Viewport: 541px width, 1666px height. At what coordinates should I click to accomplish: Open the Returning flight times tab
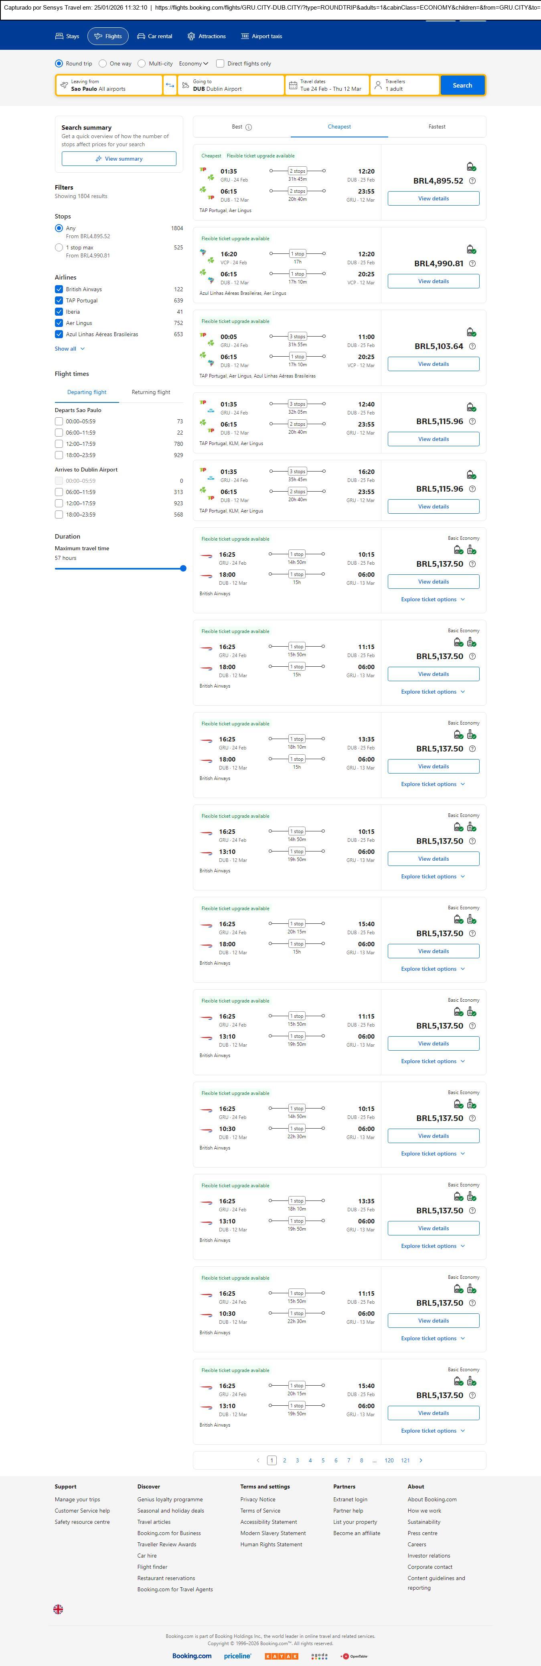pyautogui.click(x=150, y=392)
